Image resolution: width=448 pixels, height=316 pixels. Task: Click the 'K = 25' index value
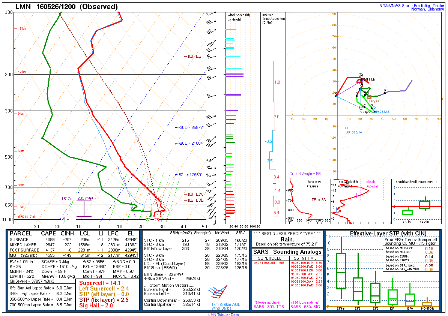(16, 267)
